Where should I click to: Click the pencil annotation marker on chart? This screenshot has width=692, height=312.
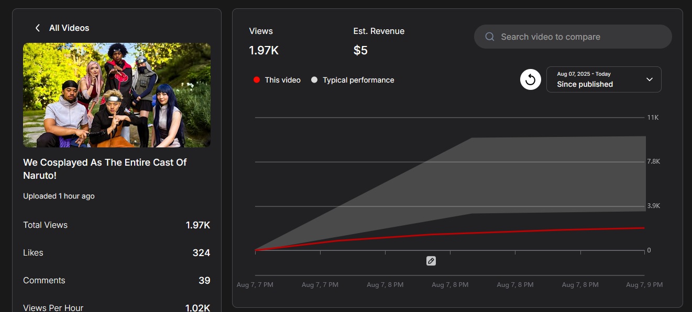click(431, 261)
